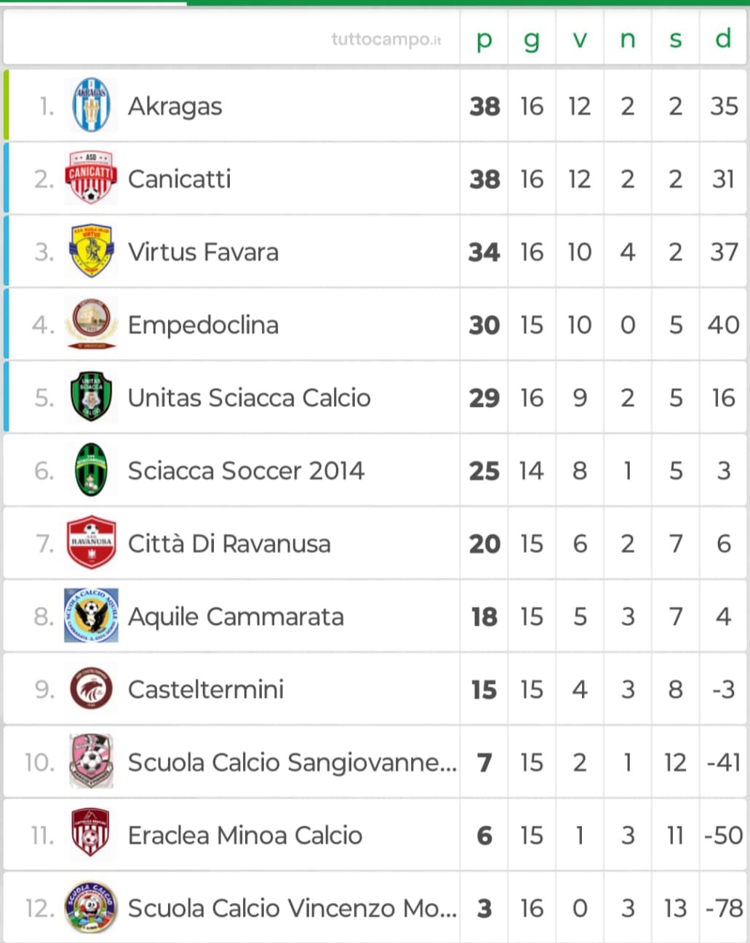Click the tuttocampo.it watermark link
Image resolution: width=750 pixels, height=943 pixels.
(386, 39)
